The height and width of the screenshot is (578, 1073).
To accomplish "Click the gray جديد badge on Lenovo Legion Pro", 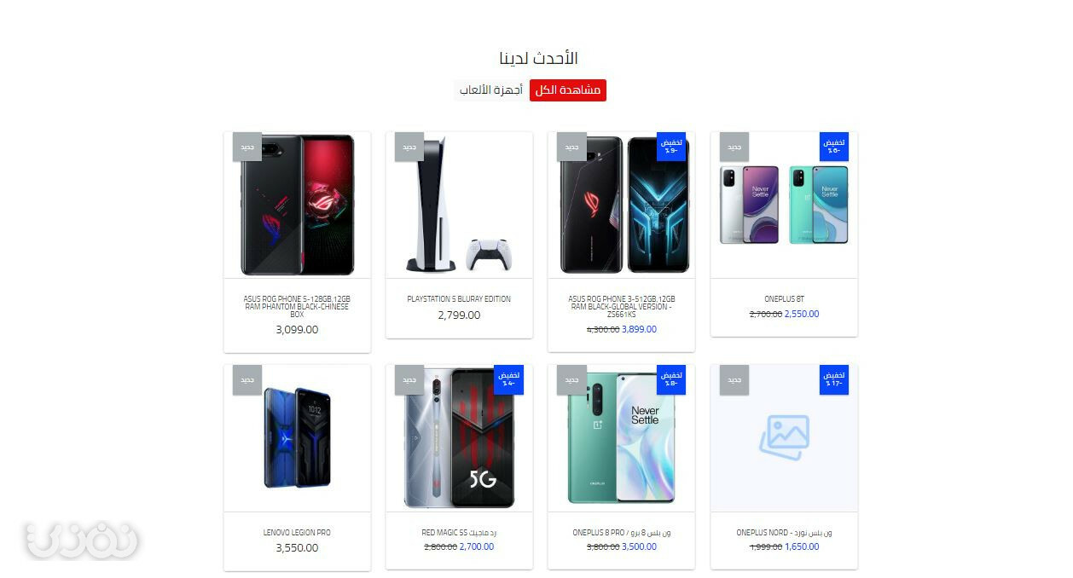I will coord(247,380).
